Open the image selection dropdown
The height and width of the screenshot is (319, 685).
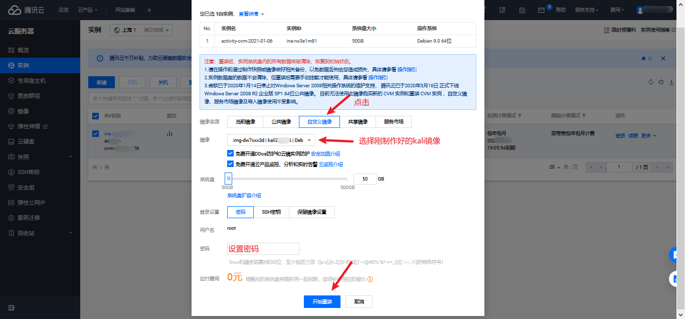coord(271,140)
